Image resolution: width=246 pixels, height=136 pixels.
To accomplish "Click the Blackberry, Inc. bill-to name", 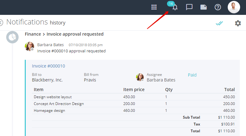I will pyautogui.click(x=47, y=80).
